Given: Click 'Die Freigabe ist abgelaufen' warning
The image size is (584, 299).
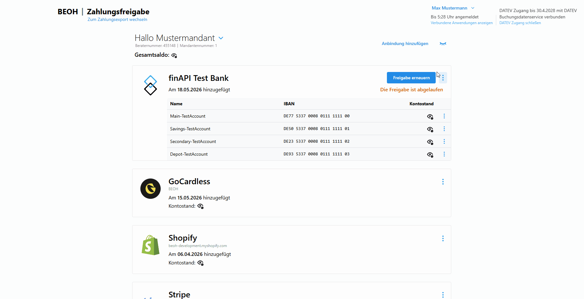Looking at the screenshot, I should pyautogui.click(x=412, y=90).
